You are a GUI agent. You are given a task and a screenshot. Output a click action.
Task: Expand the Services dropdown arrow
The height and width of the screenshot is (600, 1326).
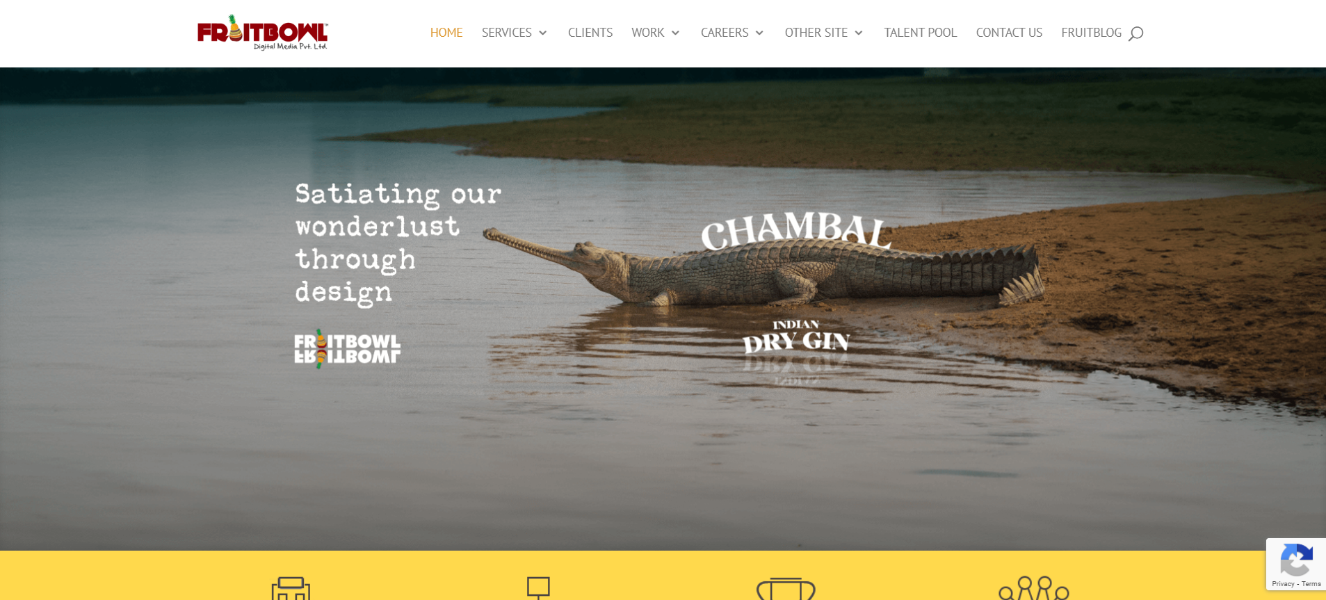coord(543,33)
